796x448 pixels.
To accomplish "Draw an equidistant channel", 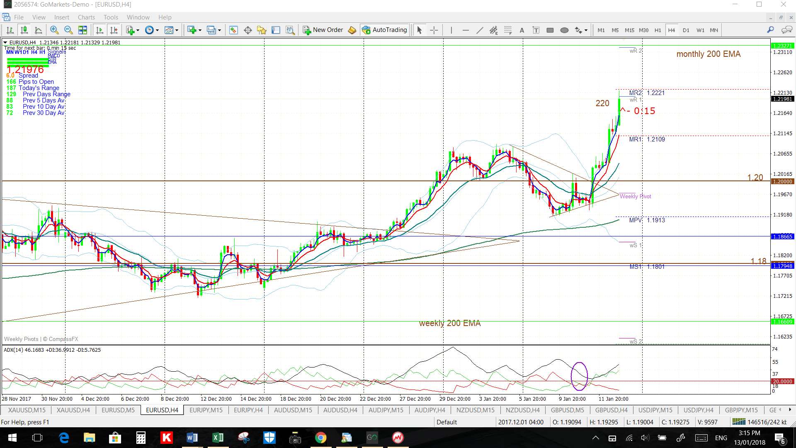I will click(493, 30).
